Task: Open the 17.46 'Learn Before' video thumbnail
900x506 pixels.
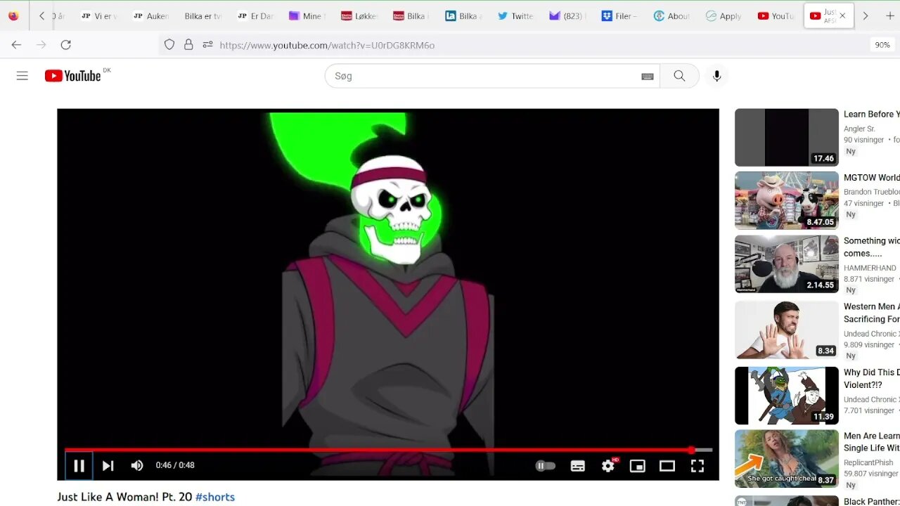Action: (x=787, y=137)
